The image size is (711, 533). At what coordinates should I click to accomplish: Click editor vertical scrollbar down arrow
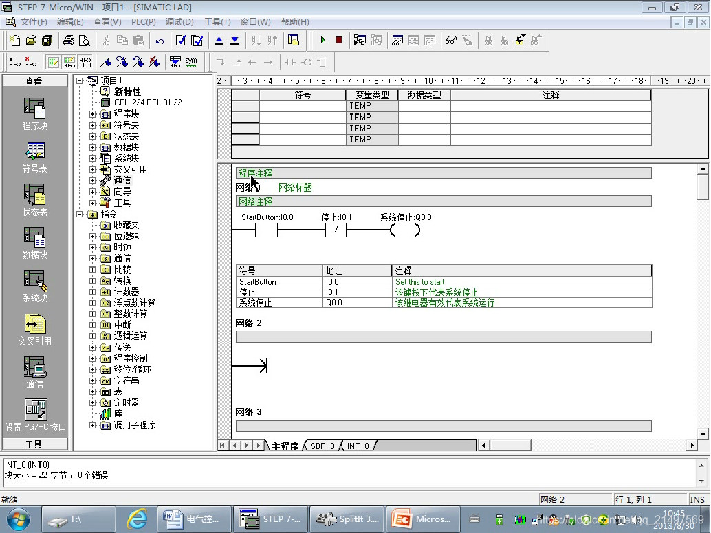tap(703, 434)
